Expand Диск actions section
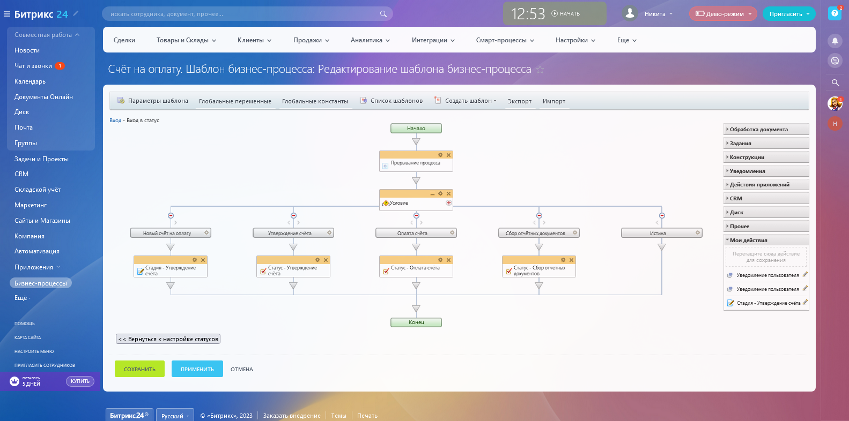 click(766, 213)
